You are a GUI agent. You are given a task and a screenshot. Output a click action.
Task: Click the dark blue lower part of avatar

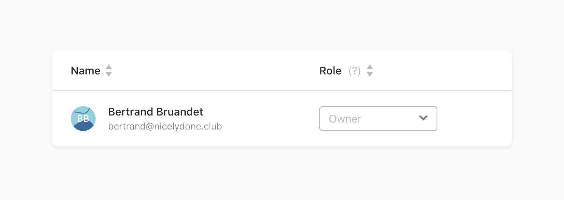(83, 127)
